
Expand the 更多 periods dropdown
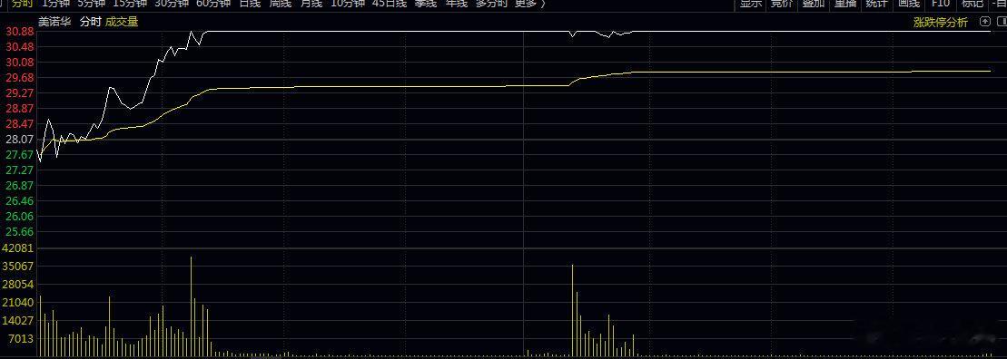point(529,4)
